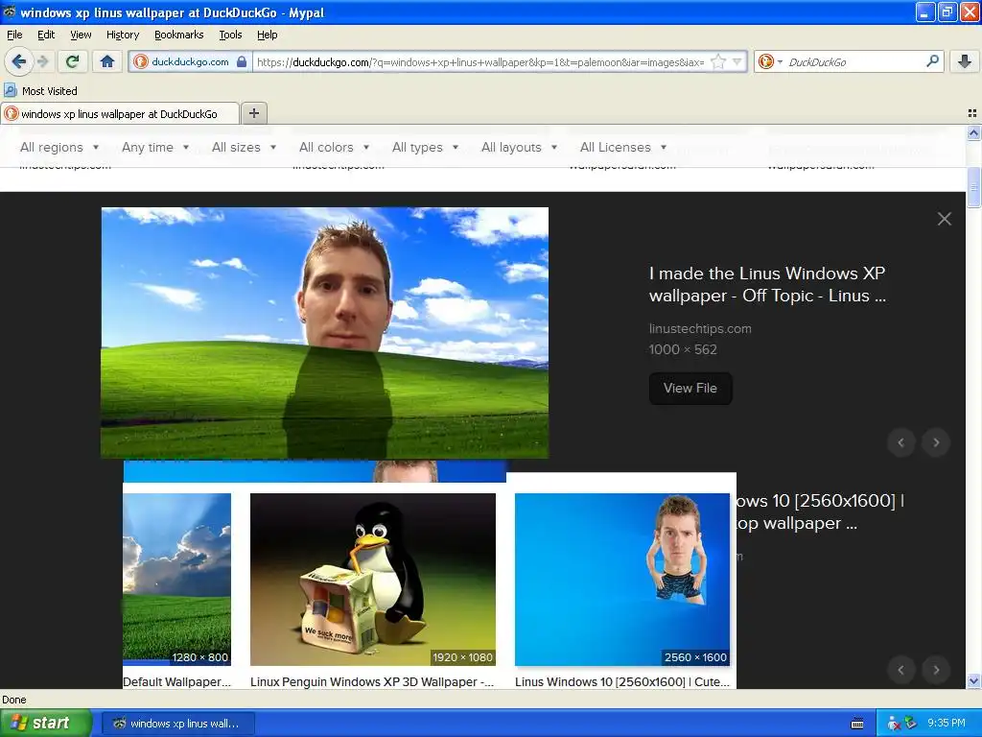
Task: Click the 1000 × 562 image dimensions text
Action: [x=683, y=349]
